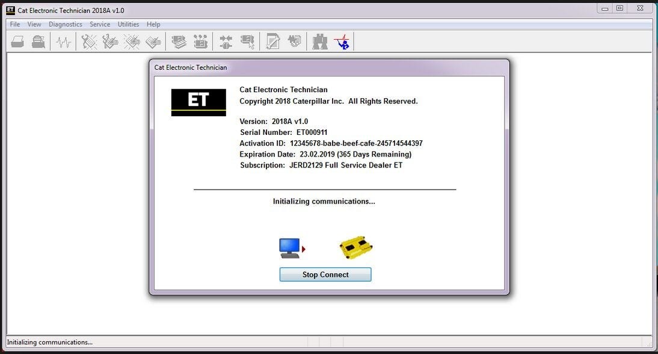Open the View menu

click(x=34, y=24)
